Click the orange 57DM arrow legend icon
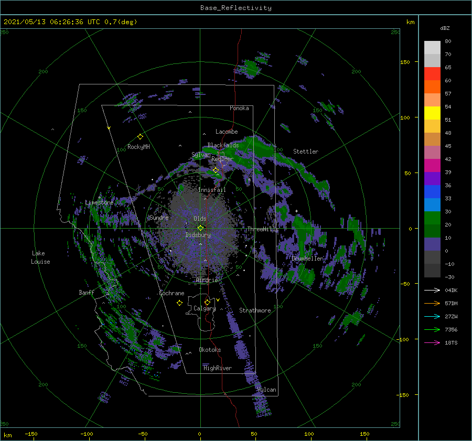472x441 pixels. tap(432, 304)
